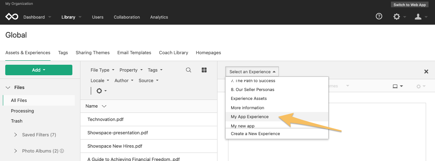Click the Photo Albums info icon
The image size is (435, 161).
tap(62, 151)
